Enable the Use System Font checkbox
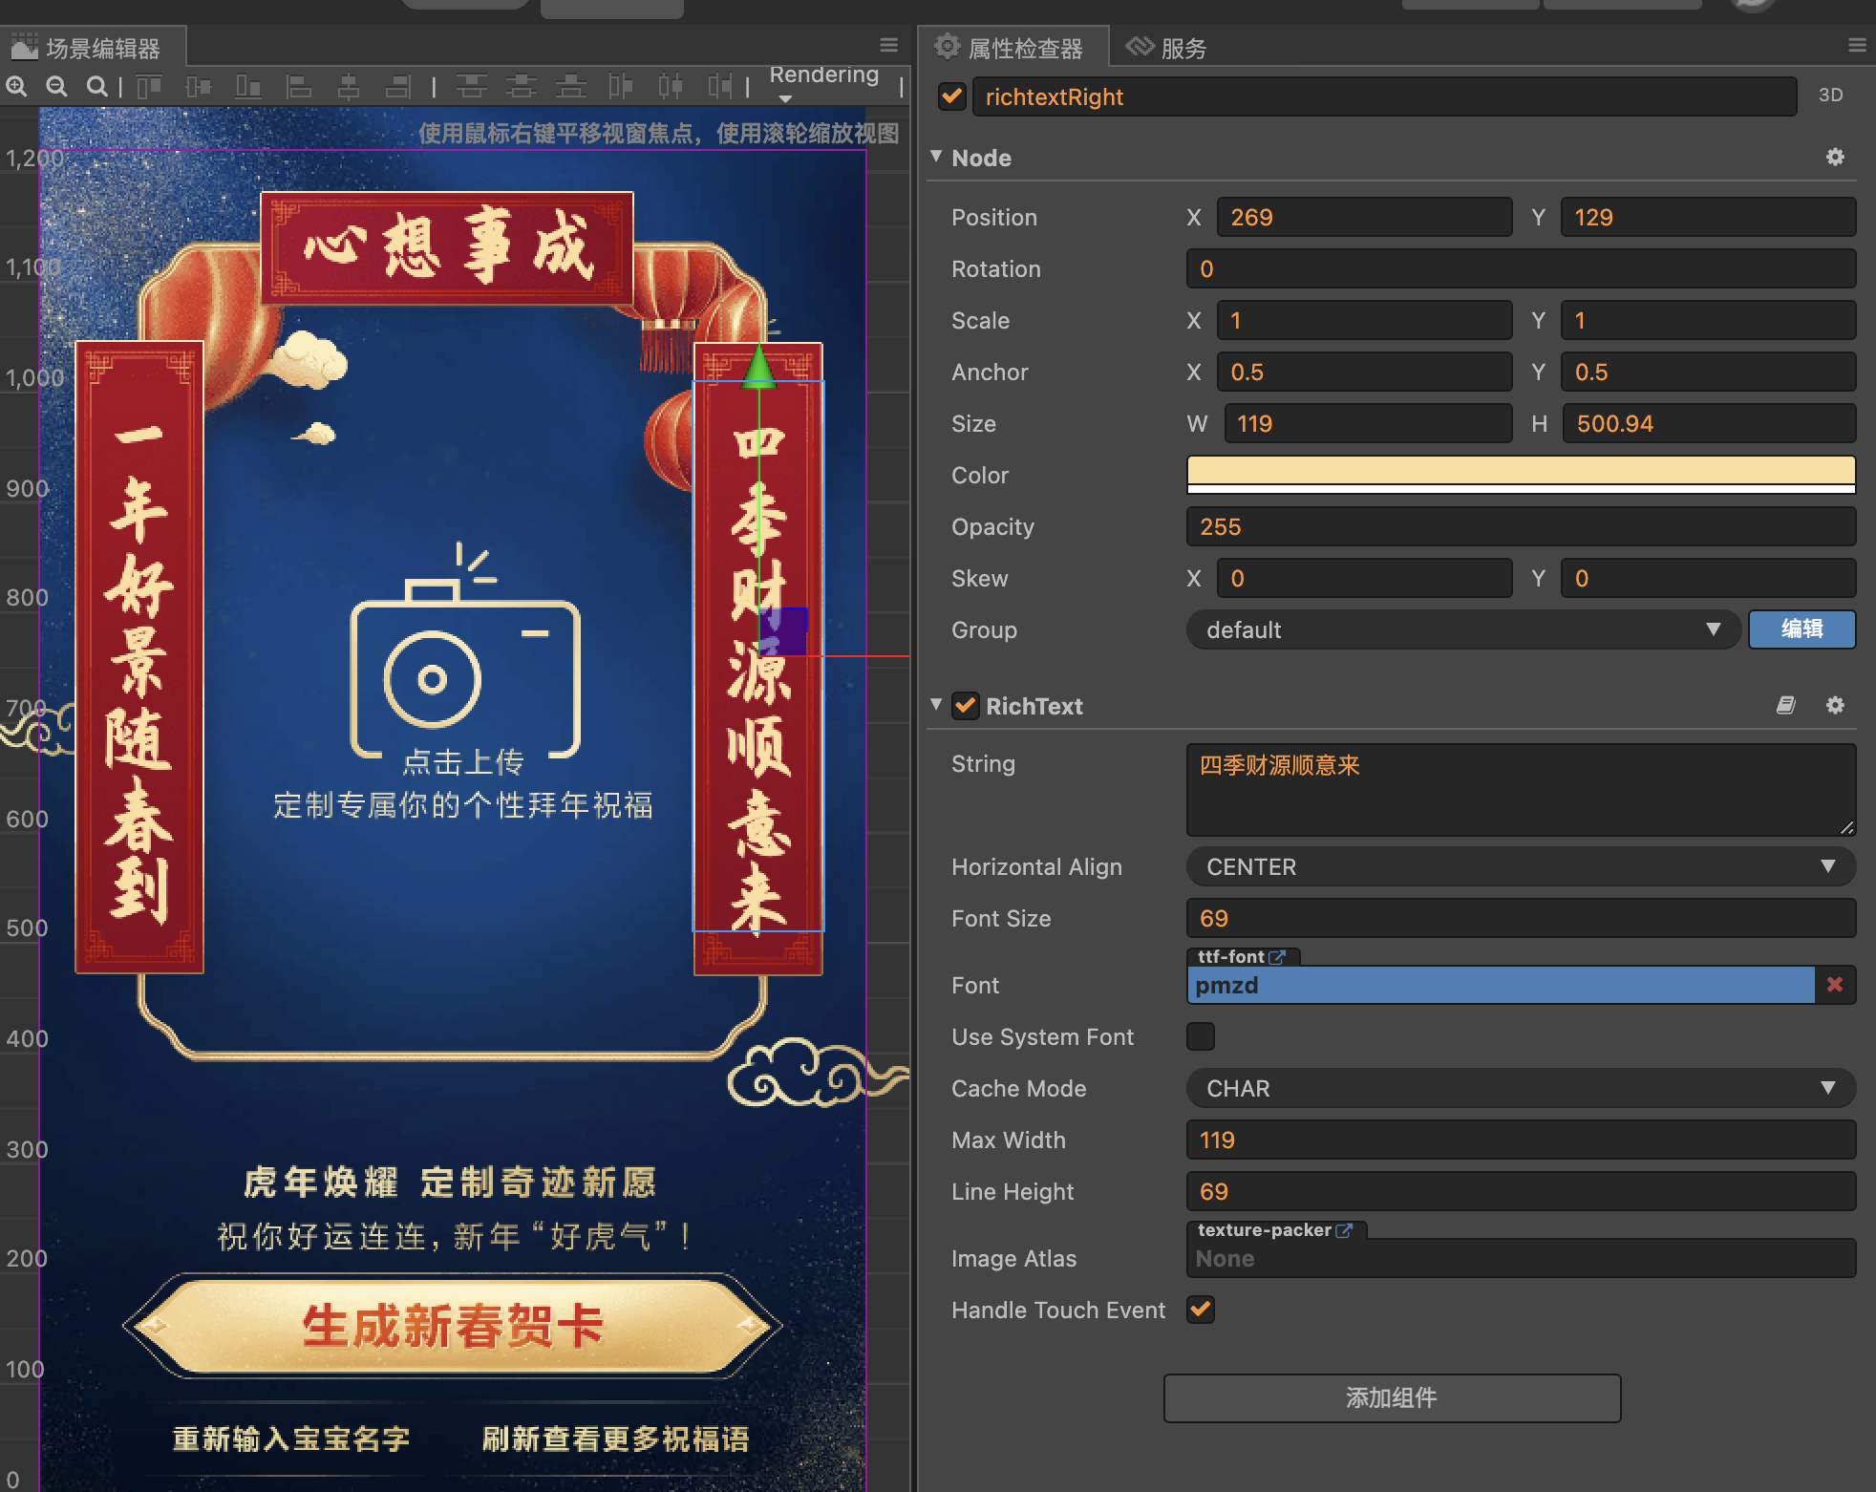This screenshot has width=1876, height=1492. click(x=1200, y=1036)
